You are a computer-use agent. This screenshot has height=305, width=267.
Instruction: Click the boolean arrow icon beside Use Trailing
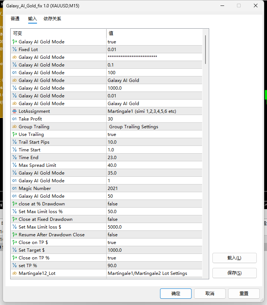tap(15, 134)
